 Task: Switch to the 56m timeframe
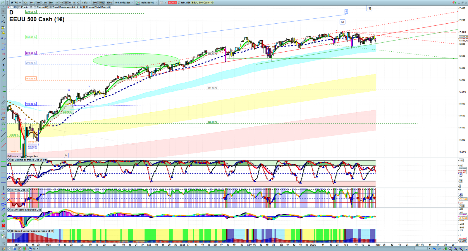[x=51, y=3]
